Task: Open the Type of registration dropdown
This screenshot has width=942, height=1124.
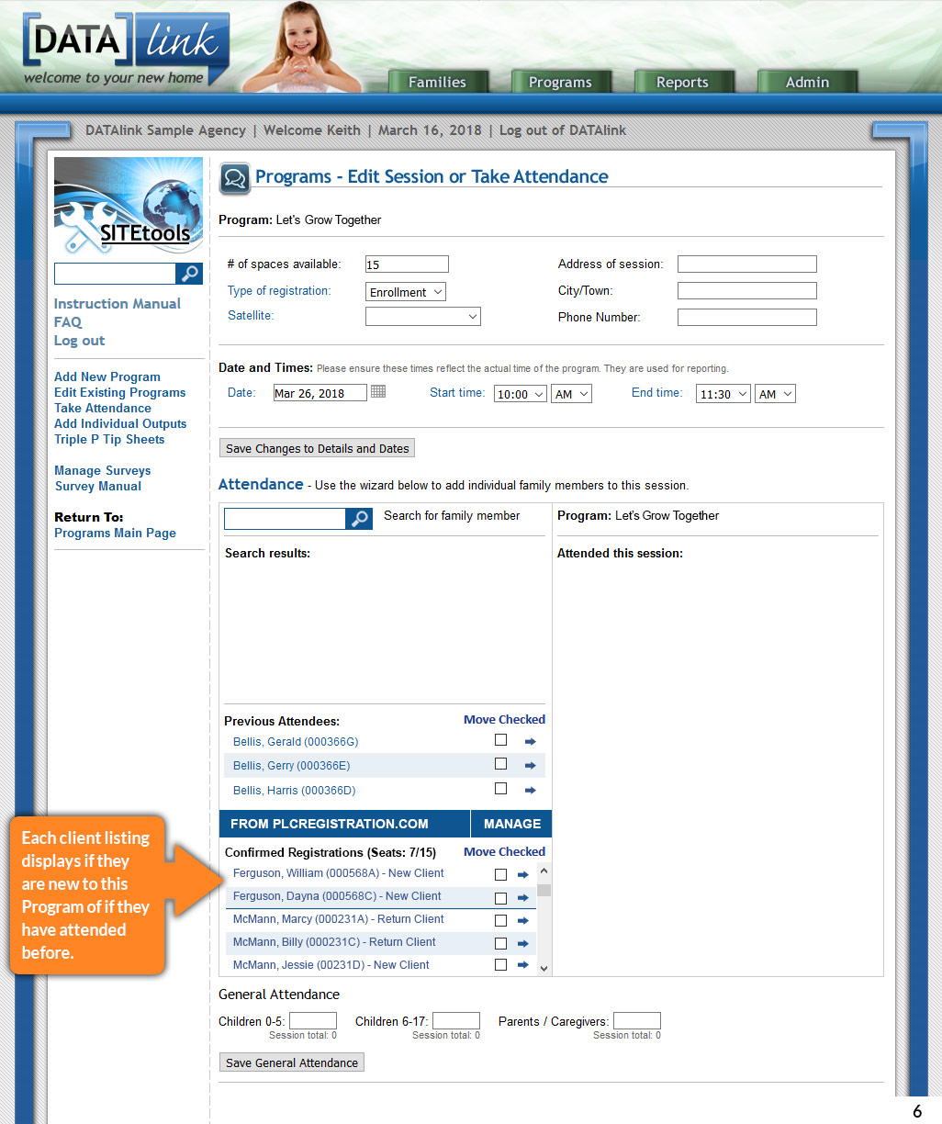Action: pyautogui.click(x=406, y=292)
